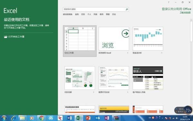Click the Sogou input method tray icon
This screenshot has height=121, width=193.
[x=153, y=118]
